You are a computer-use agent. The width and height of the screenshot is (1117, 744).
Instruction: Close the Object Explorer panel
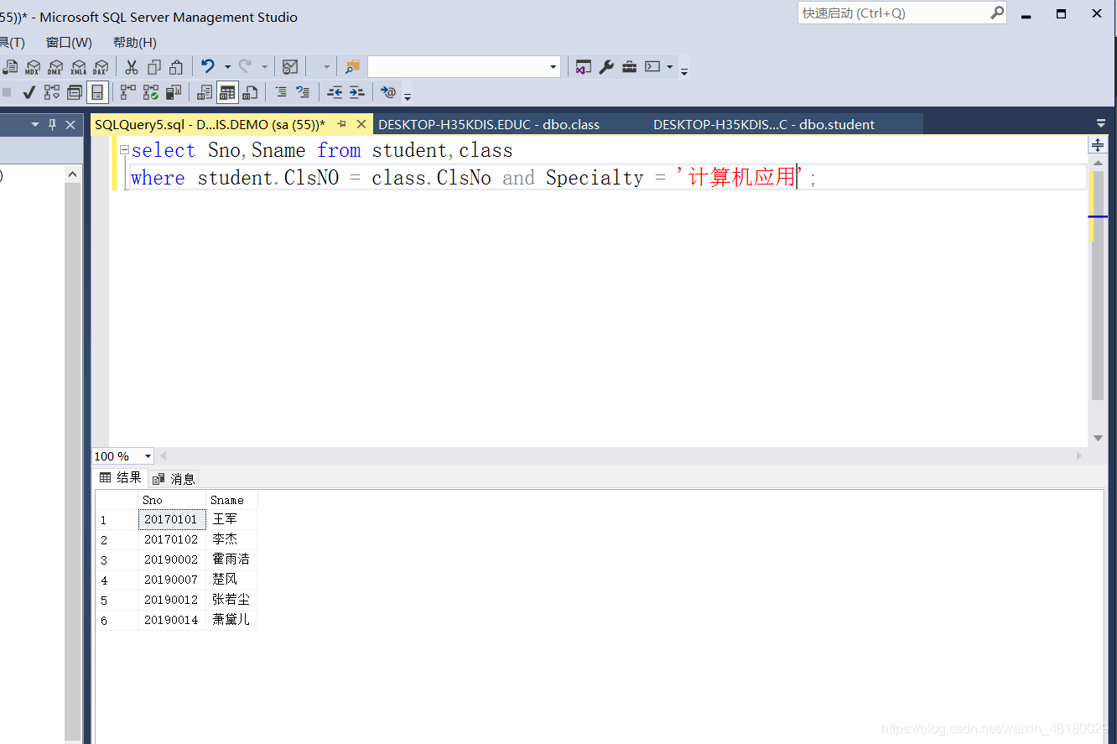(71, 124)
